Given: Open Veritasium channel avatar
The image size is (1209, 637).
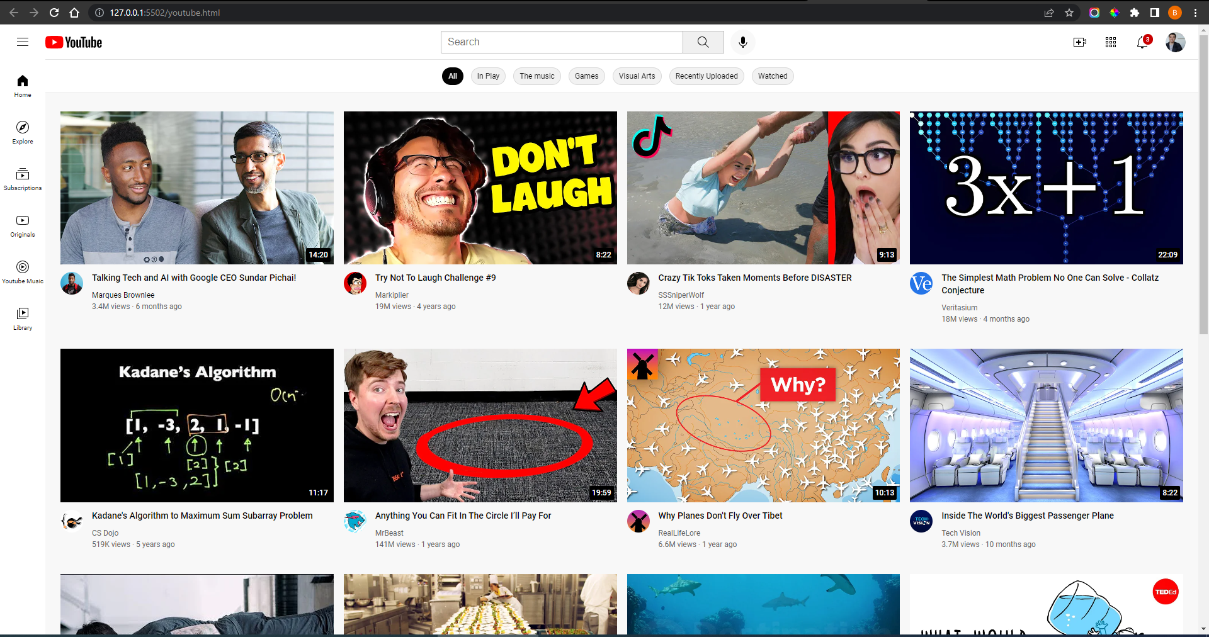Looking at the screenshot, I should (921, 283).
